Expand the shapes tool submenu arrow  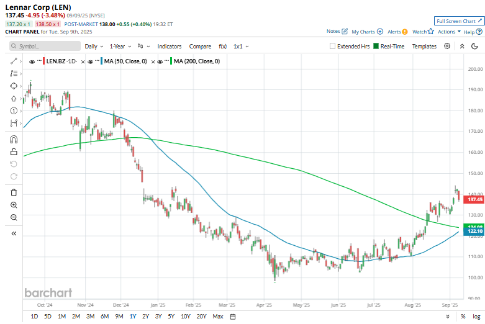[x=20, y=86]
